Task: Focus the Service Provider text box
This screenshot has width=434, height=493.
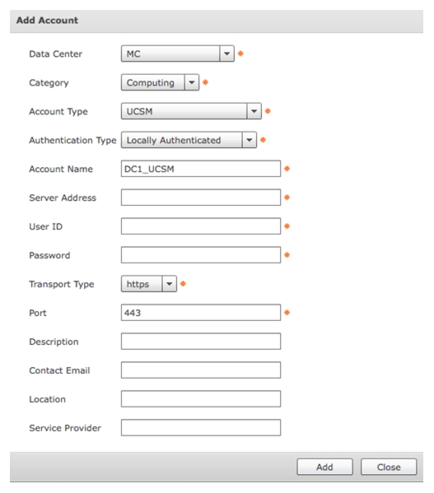Action: pos(201,428)
